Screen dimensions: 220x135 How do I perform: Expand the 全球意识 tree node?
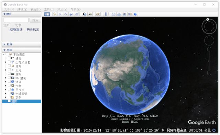pos(5,93)
